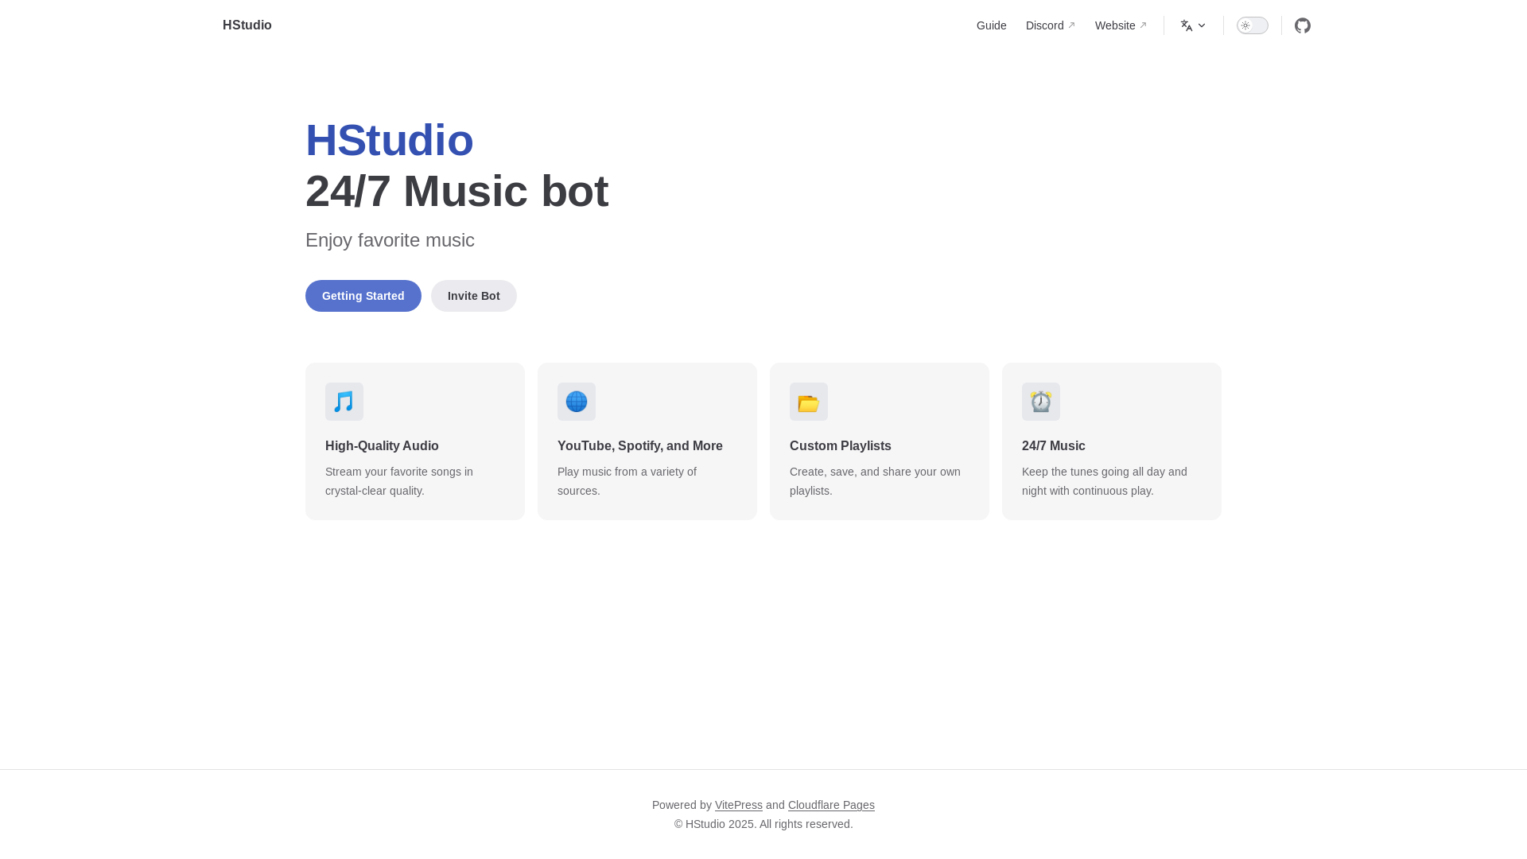Open the Discord external link

click(1050, 25)
